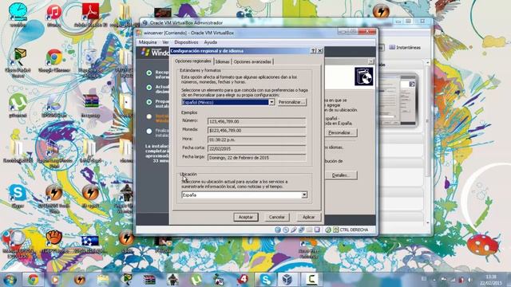The image size is (511, 287).
Task: Click the VirtualBox optical disk status icon
Action: [x=286, y=230]
